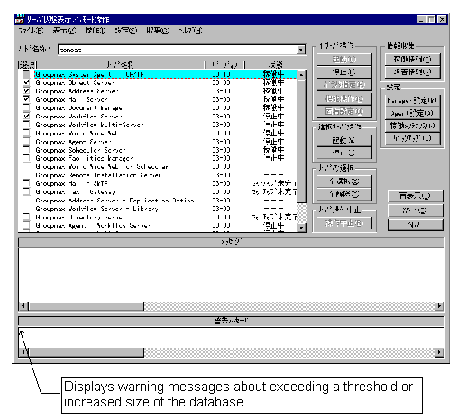Check the Groupmax World Wide Web checkbox
The height and width of the screenshot is (420, 458).
click(x=26, y=133)
